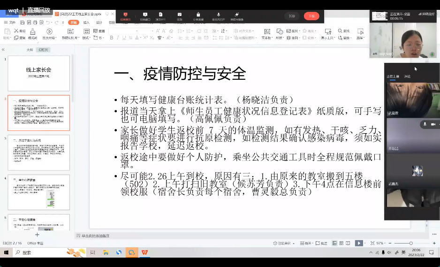Click the share live (分享直播) icon
Image resolution: width=440 pixels, height=267 pixels.
pyautogui.click(x=198, y=15)
